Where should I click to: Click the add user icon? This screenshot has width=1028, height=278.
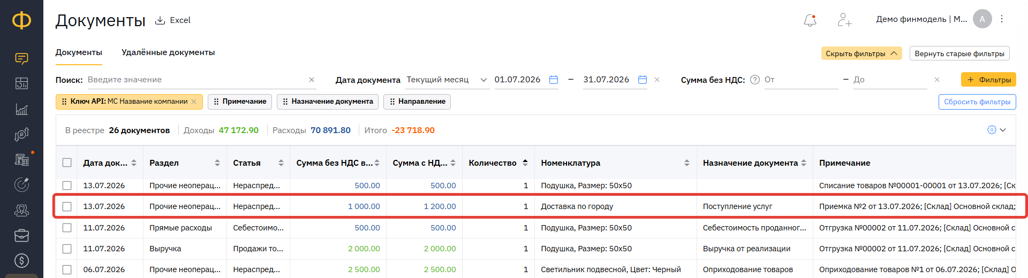[x=844, y=20]
